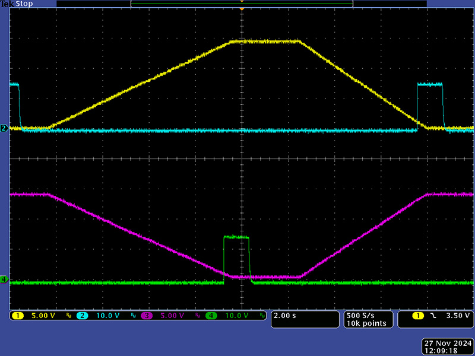Select the channel 3 magenta badge
The height and width of the screenshot is (356, 475).
coord(147,316)
